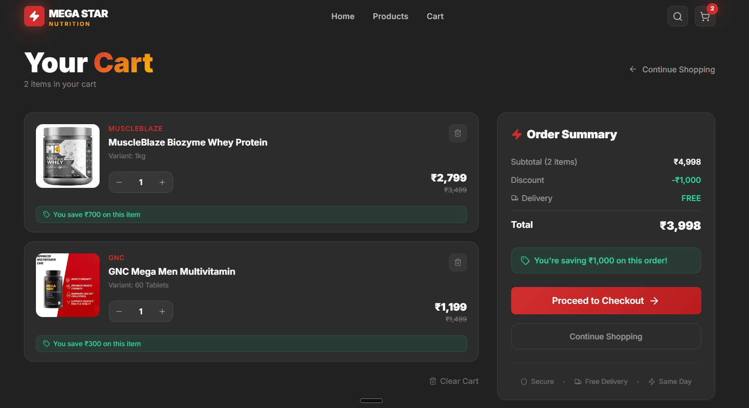Viewport: 749px width, 408px height.
Task: Click the FREE delivery value
Action: coord(691,198)
